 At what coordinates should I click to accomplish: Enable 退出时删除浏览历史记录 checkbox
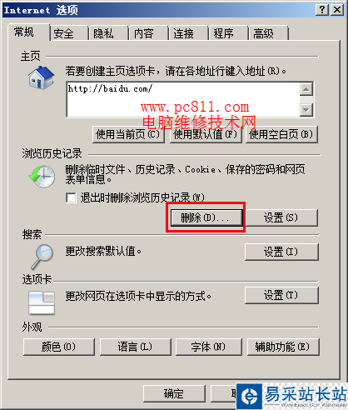point(71,197)
